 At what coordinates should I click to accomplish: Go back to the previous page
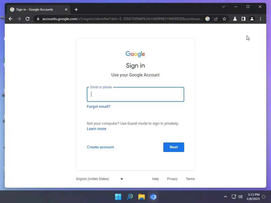(x=11, y=19)
